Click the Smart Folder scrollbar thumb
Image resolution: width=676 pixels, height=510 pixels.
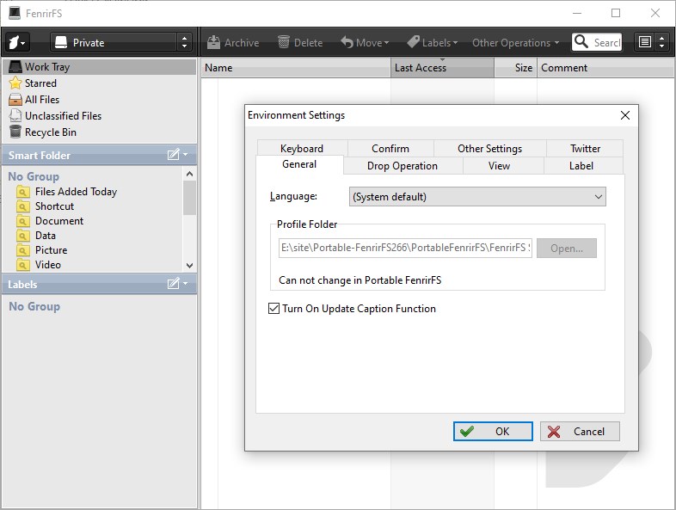click(x=189, y=198)
